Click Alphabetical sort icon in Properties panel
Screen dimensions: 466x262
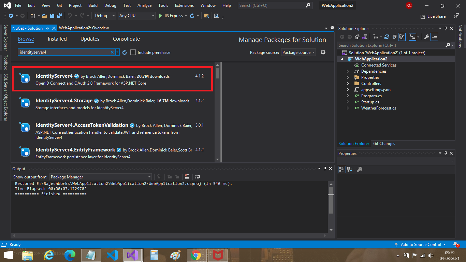(x=350, y=169)
